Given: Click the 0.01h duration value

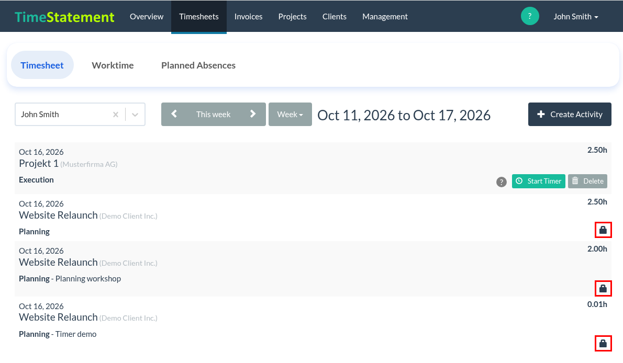Looking at the screenshot, I should pyautogui.click(x=597, y=304).
